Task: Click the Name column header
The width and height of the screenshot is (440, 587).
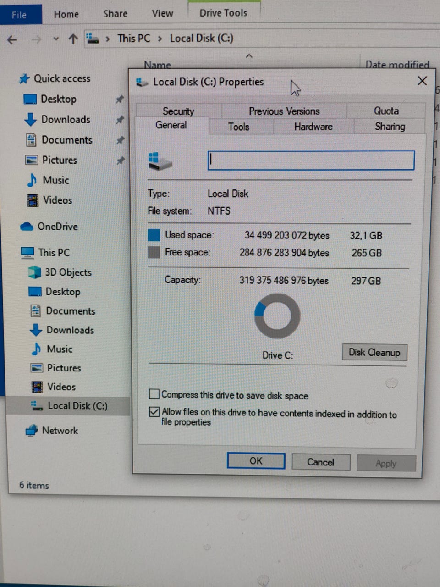Action: 157,65
